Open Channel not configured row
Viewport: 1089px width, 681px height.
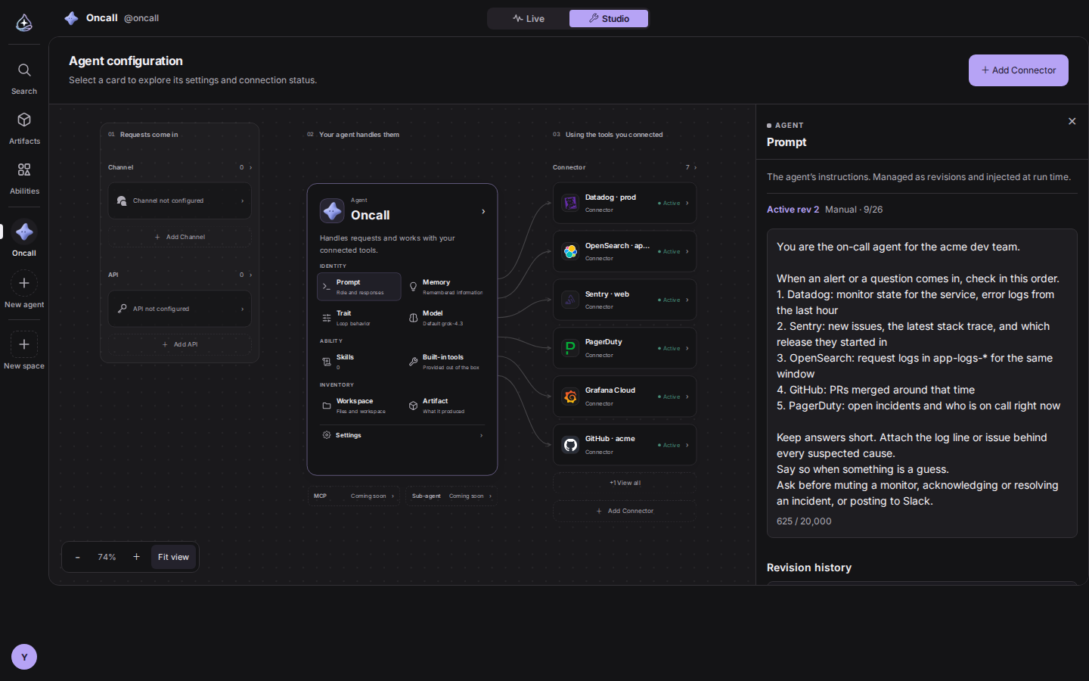[x=180, y=201]
